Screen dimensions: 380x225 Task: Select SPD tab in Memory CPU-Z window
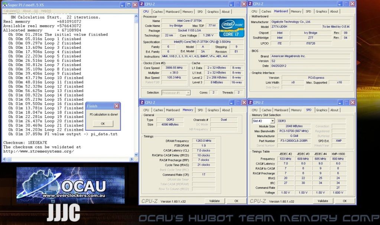pyautogui.click(x=200, y=110)
